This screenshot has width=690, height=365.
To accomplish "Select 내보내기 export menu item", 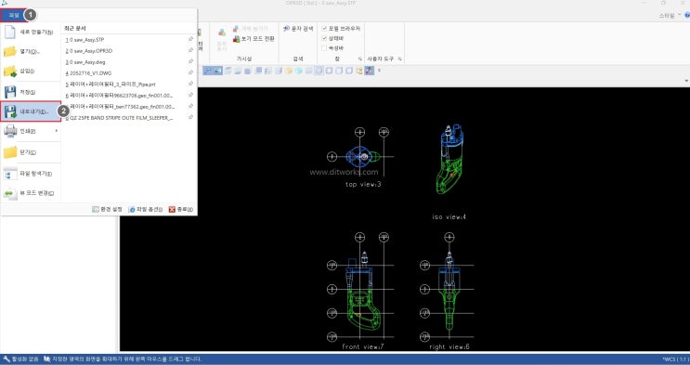I will pos(31,111).
